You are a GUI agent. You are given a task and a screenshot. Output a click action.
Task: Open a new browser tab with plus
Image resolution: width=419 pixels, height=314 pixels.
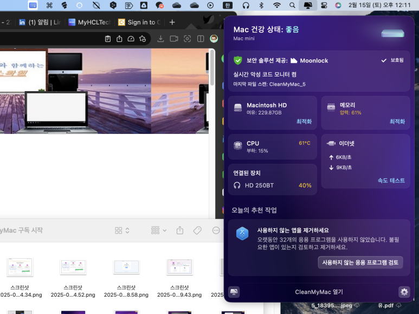pos(172,22)
